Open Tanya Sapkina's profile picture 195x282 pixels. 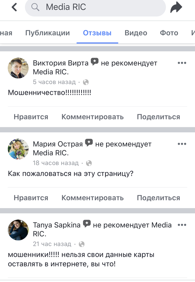[x=18, y=230]
